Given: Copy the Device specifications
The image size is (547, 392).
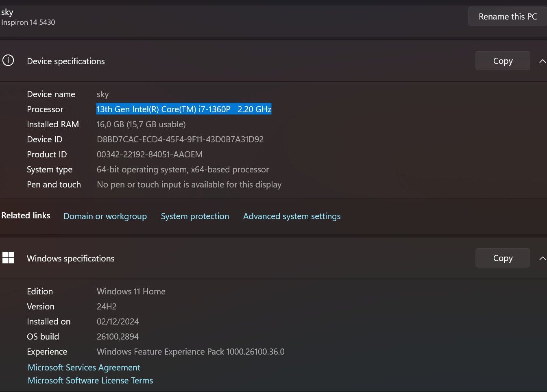Looking at the screenshot, I should [x=503, y=61].
